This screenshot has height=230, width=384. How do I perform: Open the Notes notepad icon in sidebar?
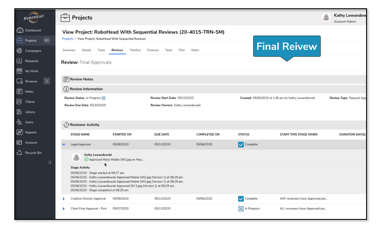pyautogui.click(x=20, y=92)
